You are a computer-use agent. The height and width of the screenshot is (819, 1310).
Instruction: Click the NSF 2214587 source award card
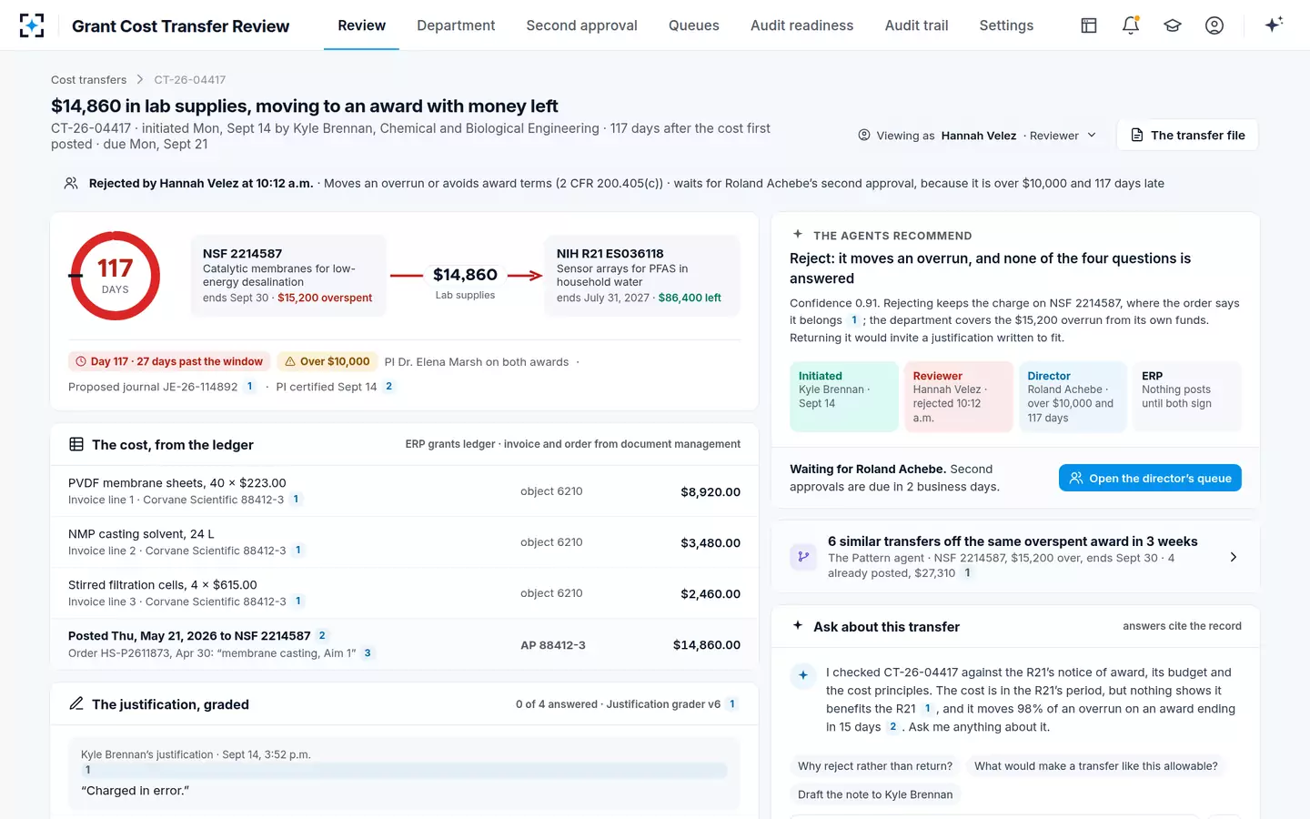(288, 276)
